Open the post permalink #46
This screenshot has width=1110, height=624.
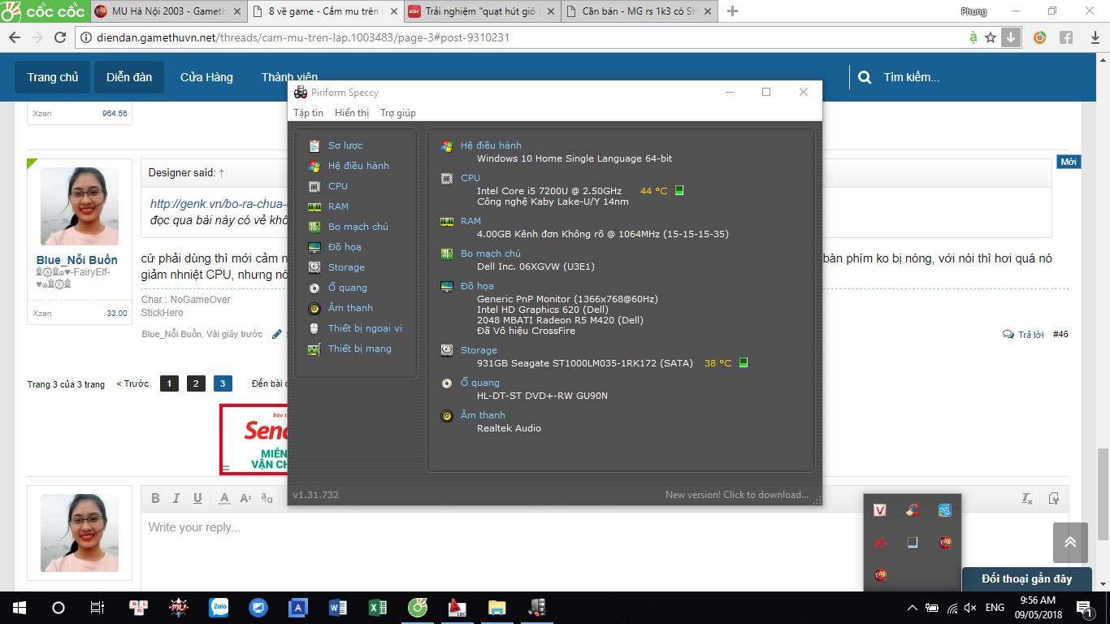point(1060,335)
